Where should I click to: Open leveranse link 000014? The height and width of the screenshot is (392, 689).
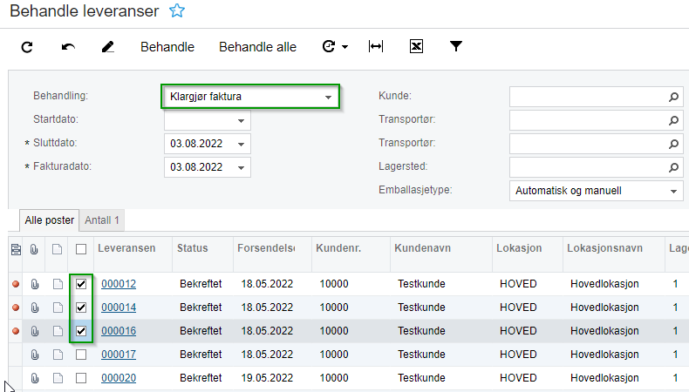click(x=119, y=308)
